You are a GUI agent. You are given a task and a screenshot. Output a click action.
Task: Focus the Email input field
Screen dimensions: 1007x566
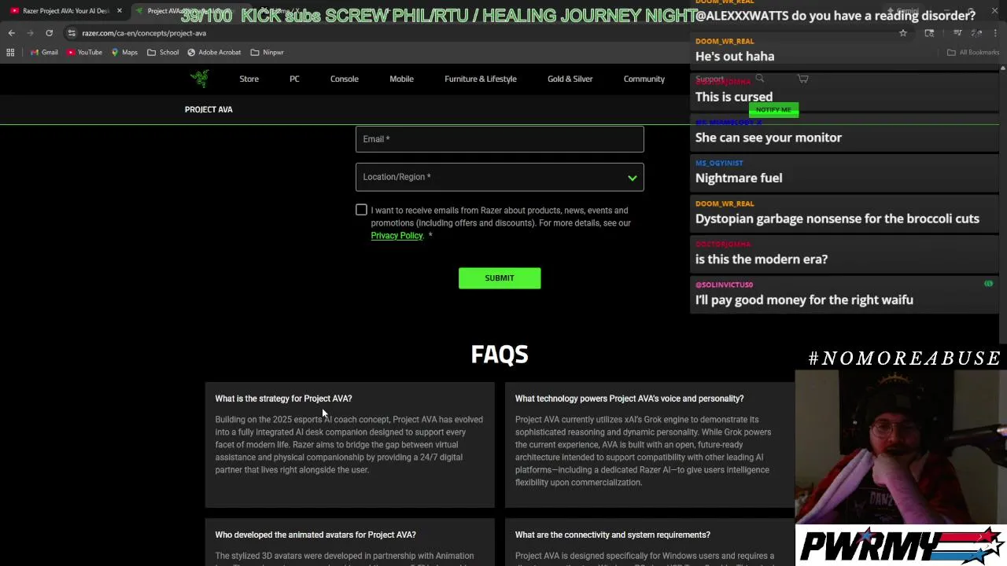500,139
